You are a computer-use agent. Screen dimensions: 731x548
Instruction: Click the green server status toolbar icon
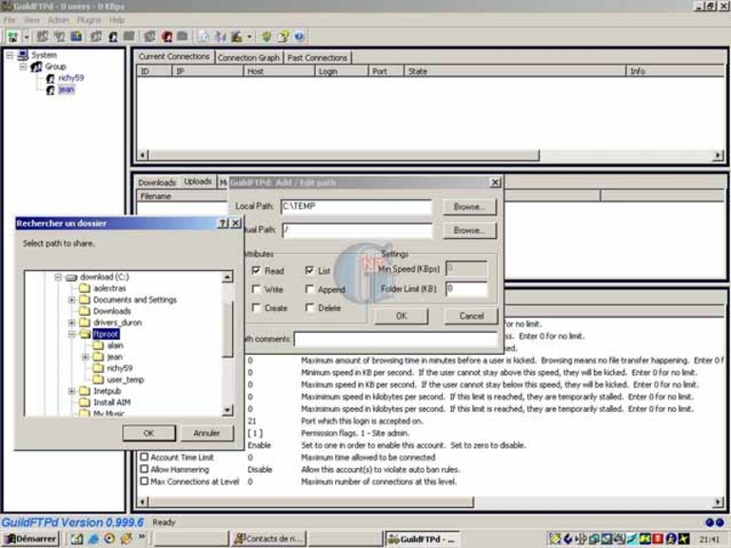click(x=12, y=36)
